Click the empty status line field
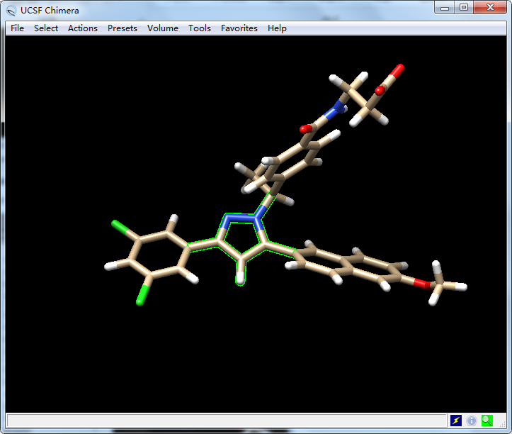 pyautogui.click(x=227, y=421)
